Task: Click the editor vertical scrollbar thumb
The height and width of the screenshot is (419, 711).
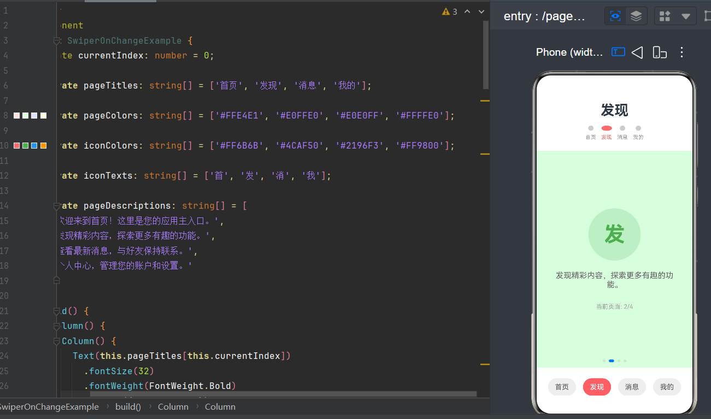Action: 486,55
